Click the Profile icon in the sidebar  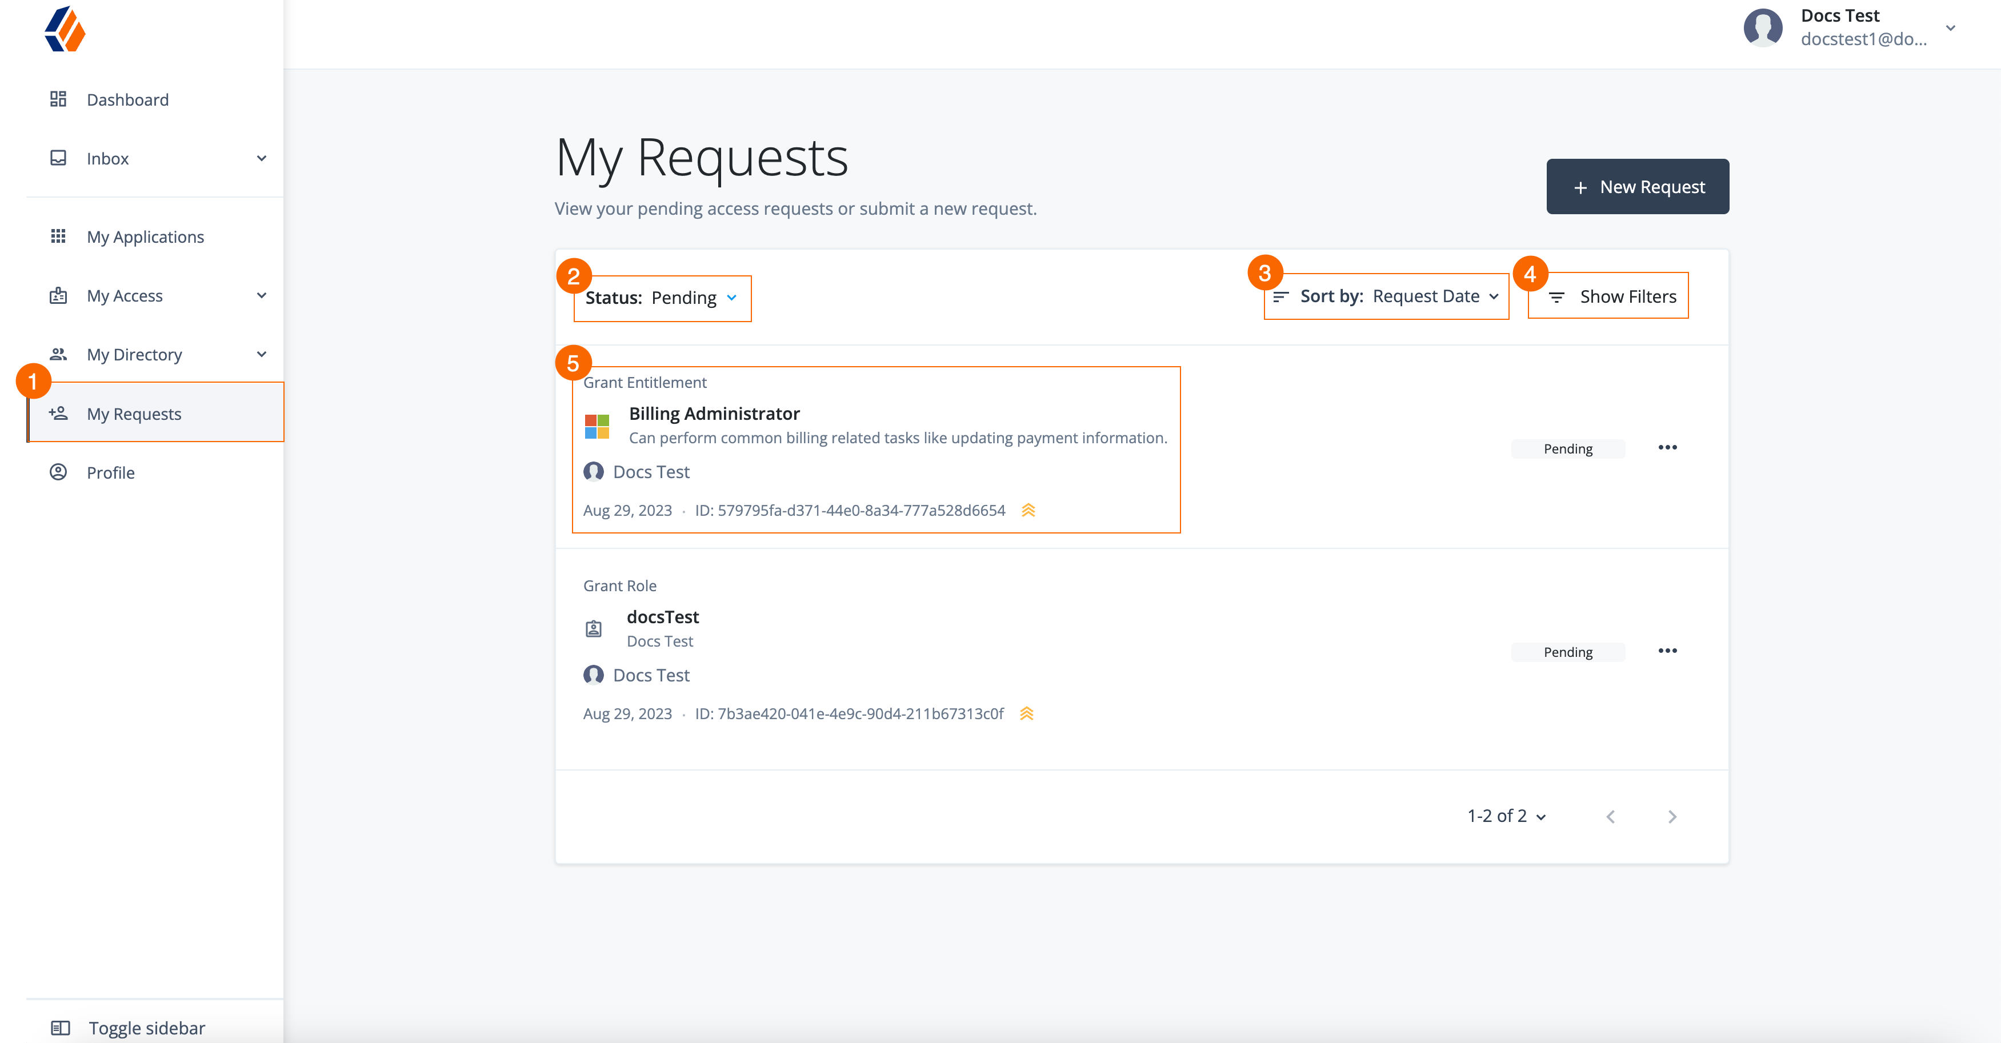(x=58, y=471)
